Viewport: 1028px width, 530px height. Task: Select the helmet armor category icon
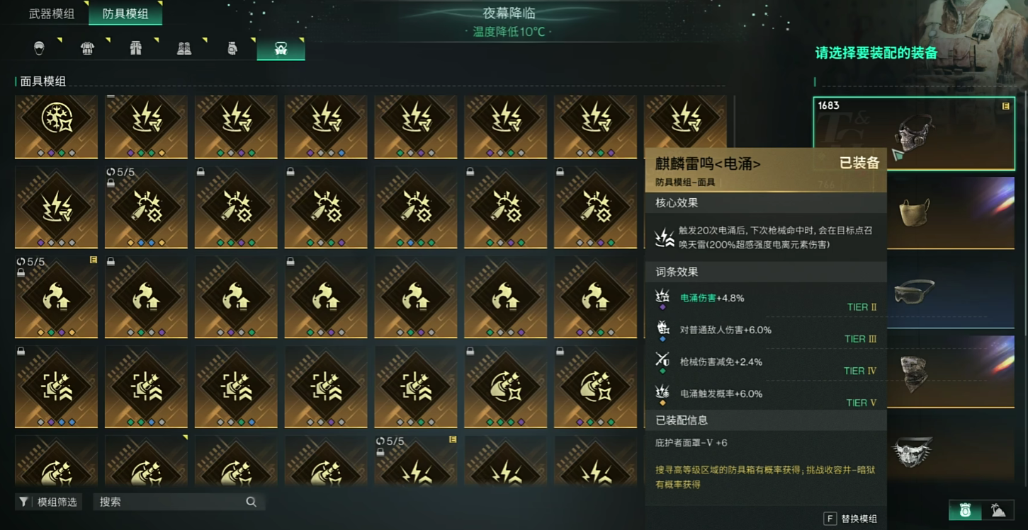(x=39, y=48)
